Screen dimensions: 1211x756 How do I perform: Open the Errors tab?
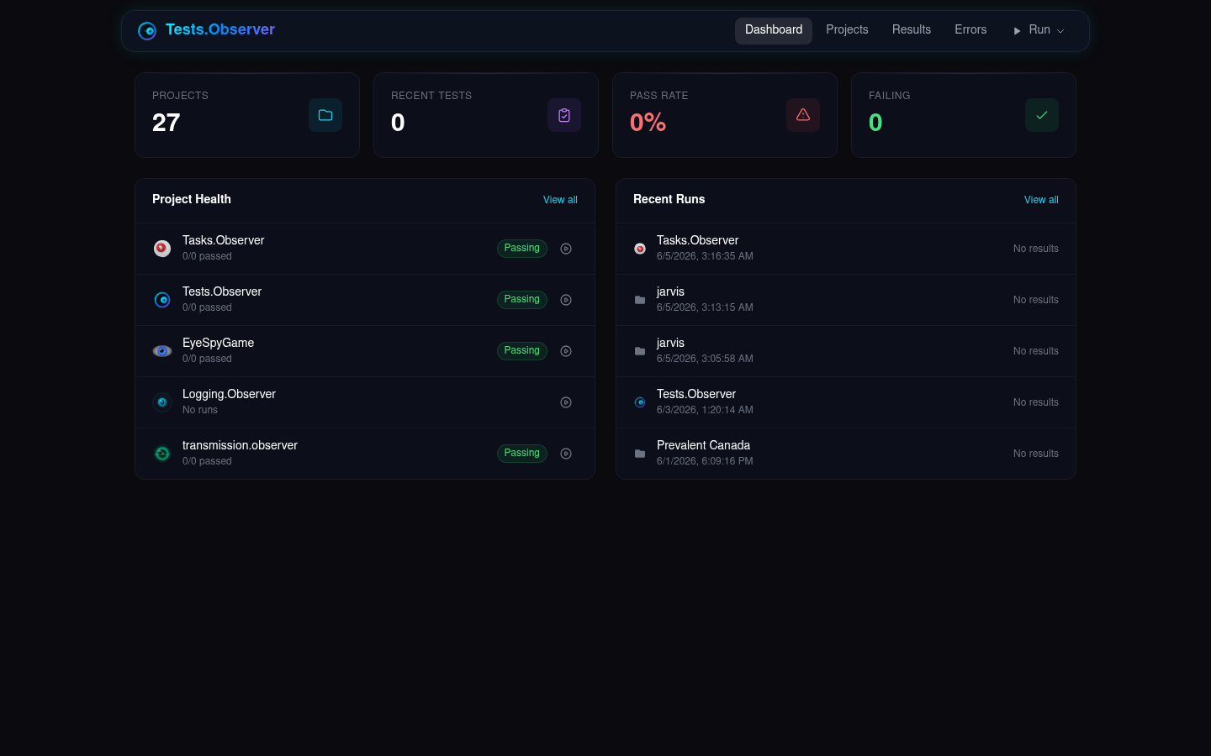[970, 30]
